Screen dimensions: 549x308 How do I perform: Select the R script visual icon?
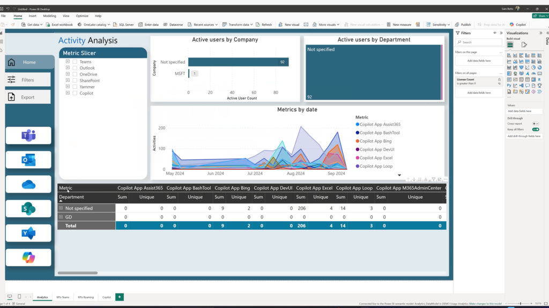[539, 79]
